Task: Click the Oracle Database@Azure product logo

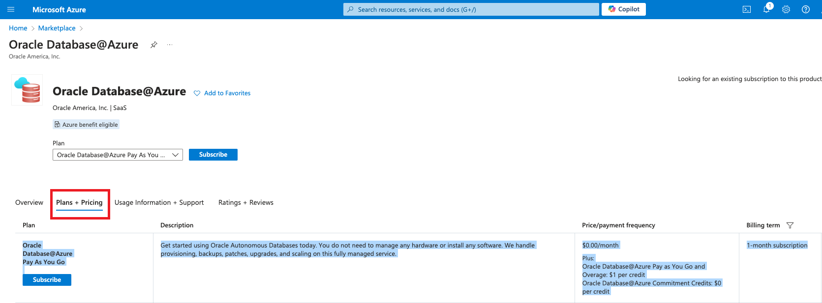Action: (27, 90)
